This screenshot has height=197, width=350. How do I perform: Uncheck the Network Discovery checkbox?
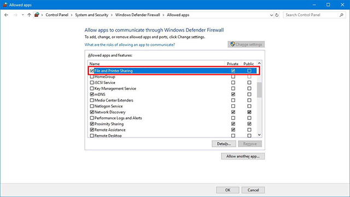[x=92, y=112]
